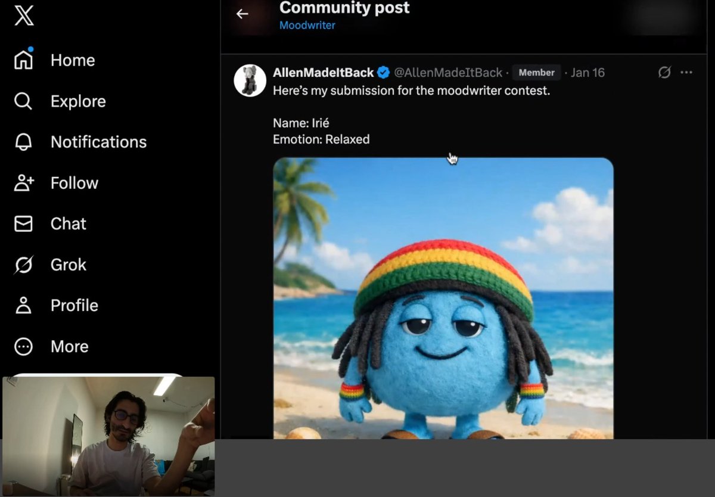Image resolution: width=715 pixels, height=497 pixels.
Task: Select the More menu label
Action: [69, 346]
